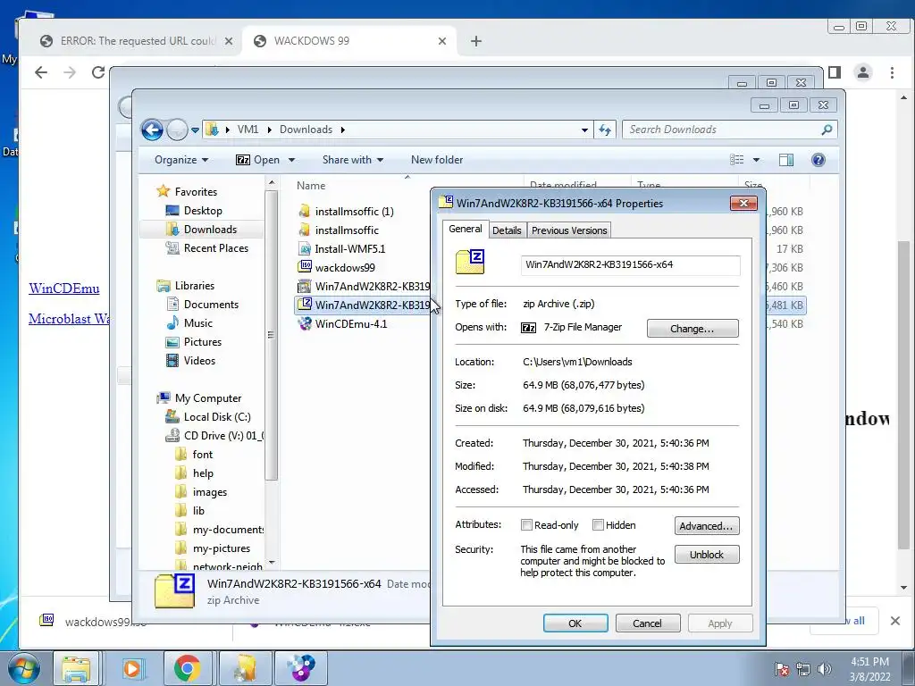Image resolution: width=915 pixels, height=686 pixels.
Task: Click the Music library icon
Action: 172,323
